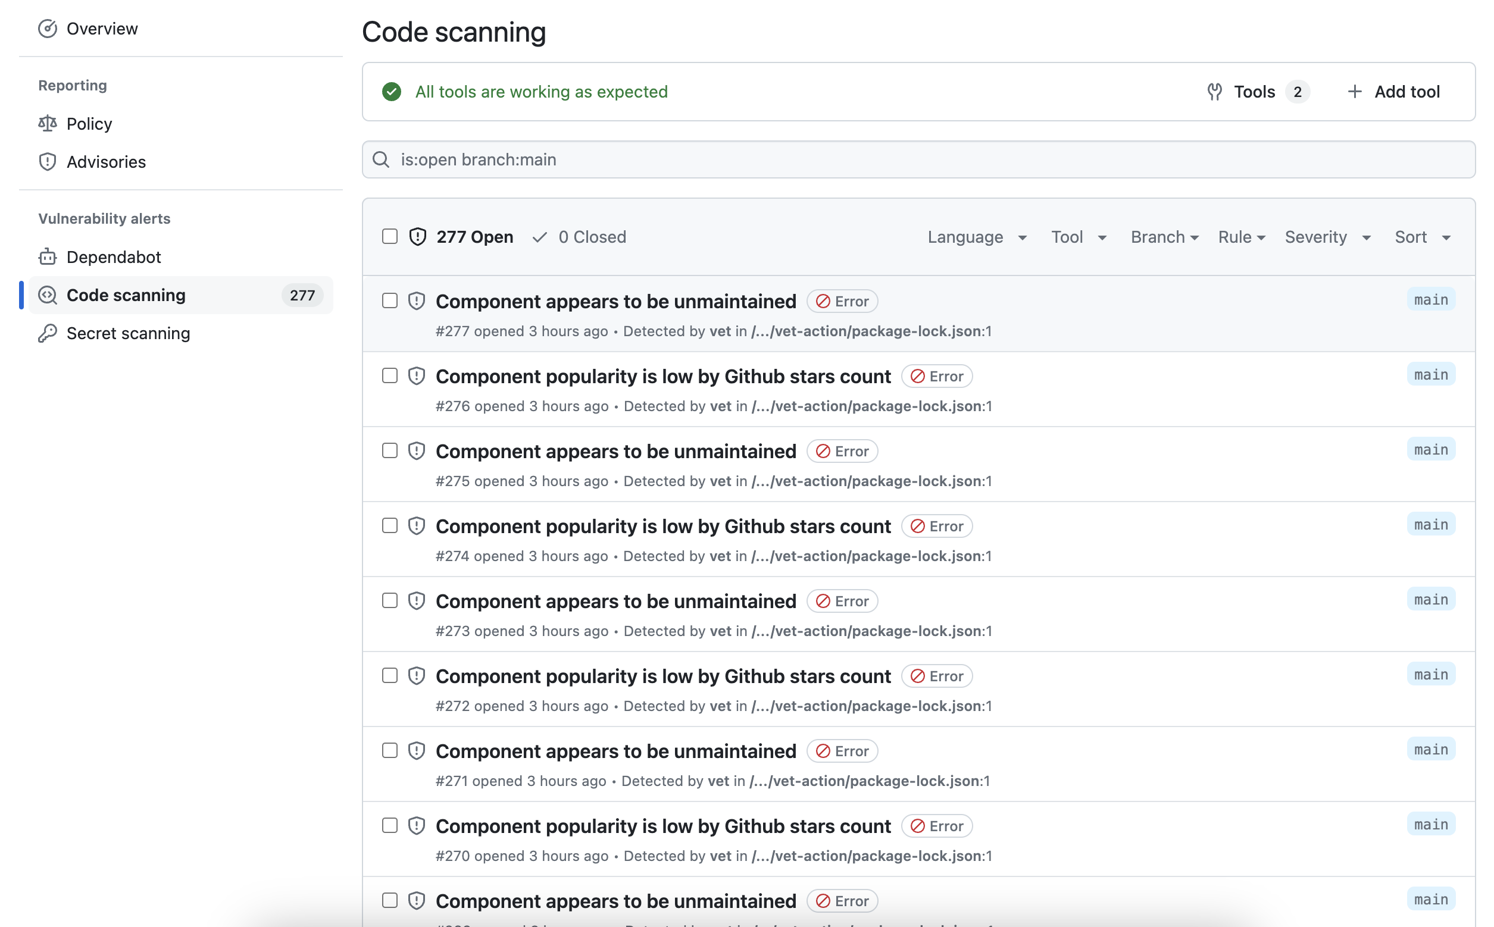Select the Secret scanning key icon

(48, 333)
